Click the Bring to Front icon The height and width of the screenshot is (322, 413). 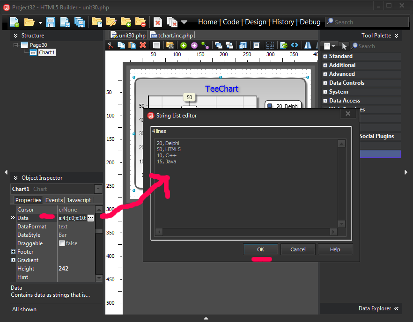click(x=219, y=45)
